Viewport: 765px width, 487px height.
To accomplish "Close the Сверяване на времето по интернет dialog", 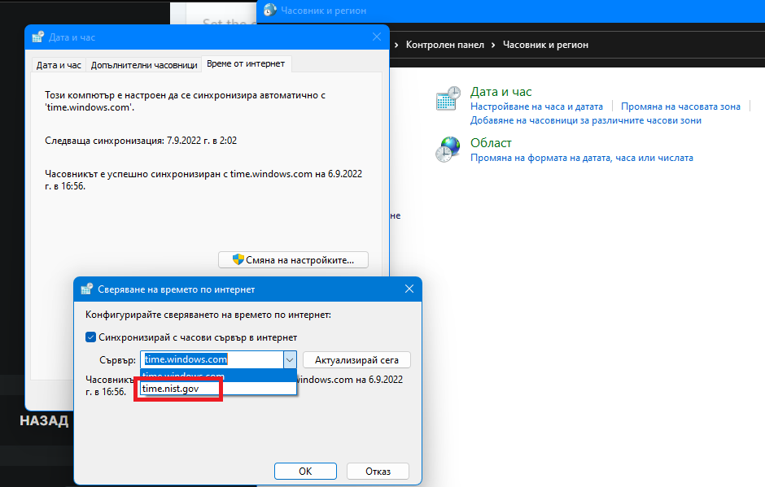I will (409, 289).
